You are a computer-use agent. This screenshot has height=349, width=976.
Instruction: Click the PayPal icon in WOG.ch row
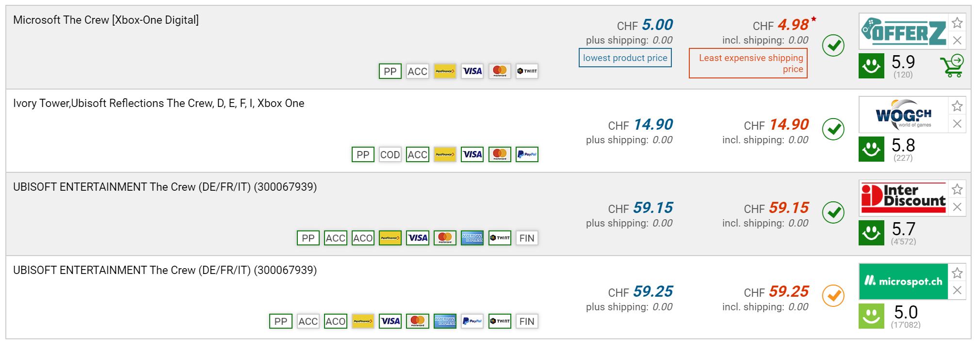[527, 155]
